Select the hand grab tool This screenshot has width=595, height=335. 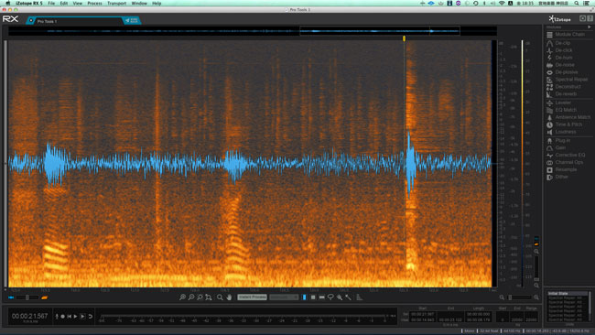click(229, 297)
